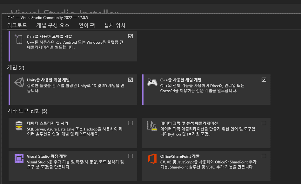Click the C++를 사용한 모바일 개발 title
301x184 pixels.
pyautogui.click(x=50, y=36)
